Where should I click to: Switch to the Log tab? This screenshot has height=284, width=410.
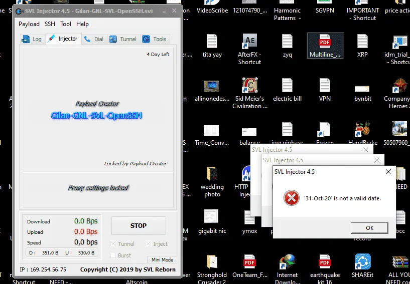(32, 39)
